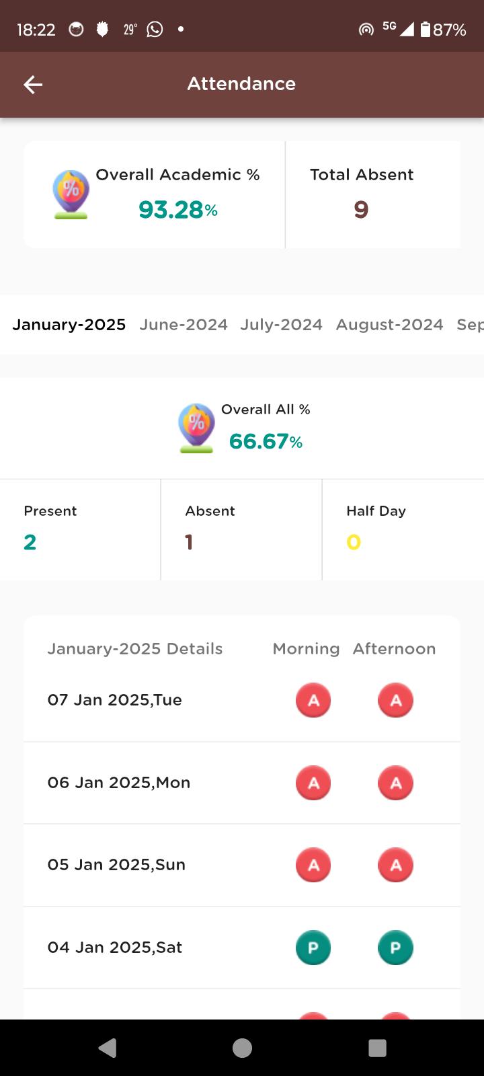Image resolution: width=484 pixels, height=1076 pixels.
Task: Switch to the August-2024 tab
Action: pos(390,325)
